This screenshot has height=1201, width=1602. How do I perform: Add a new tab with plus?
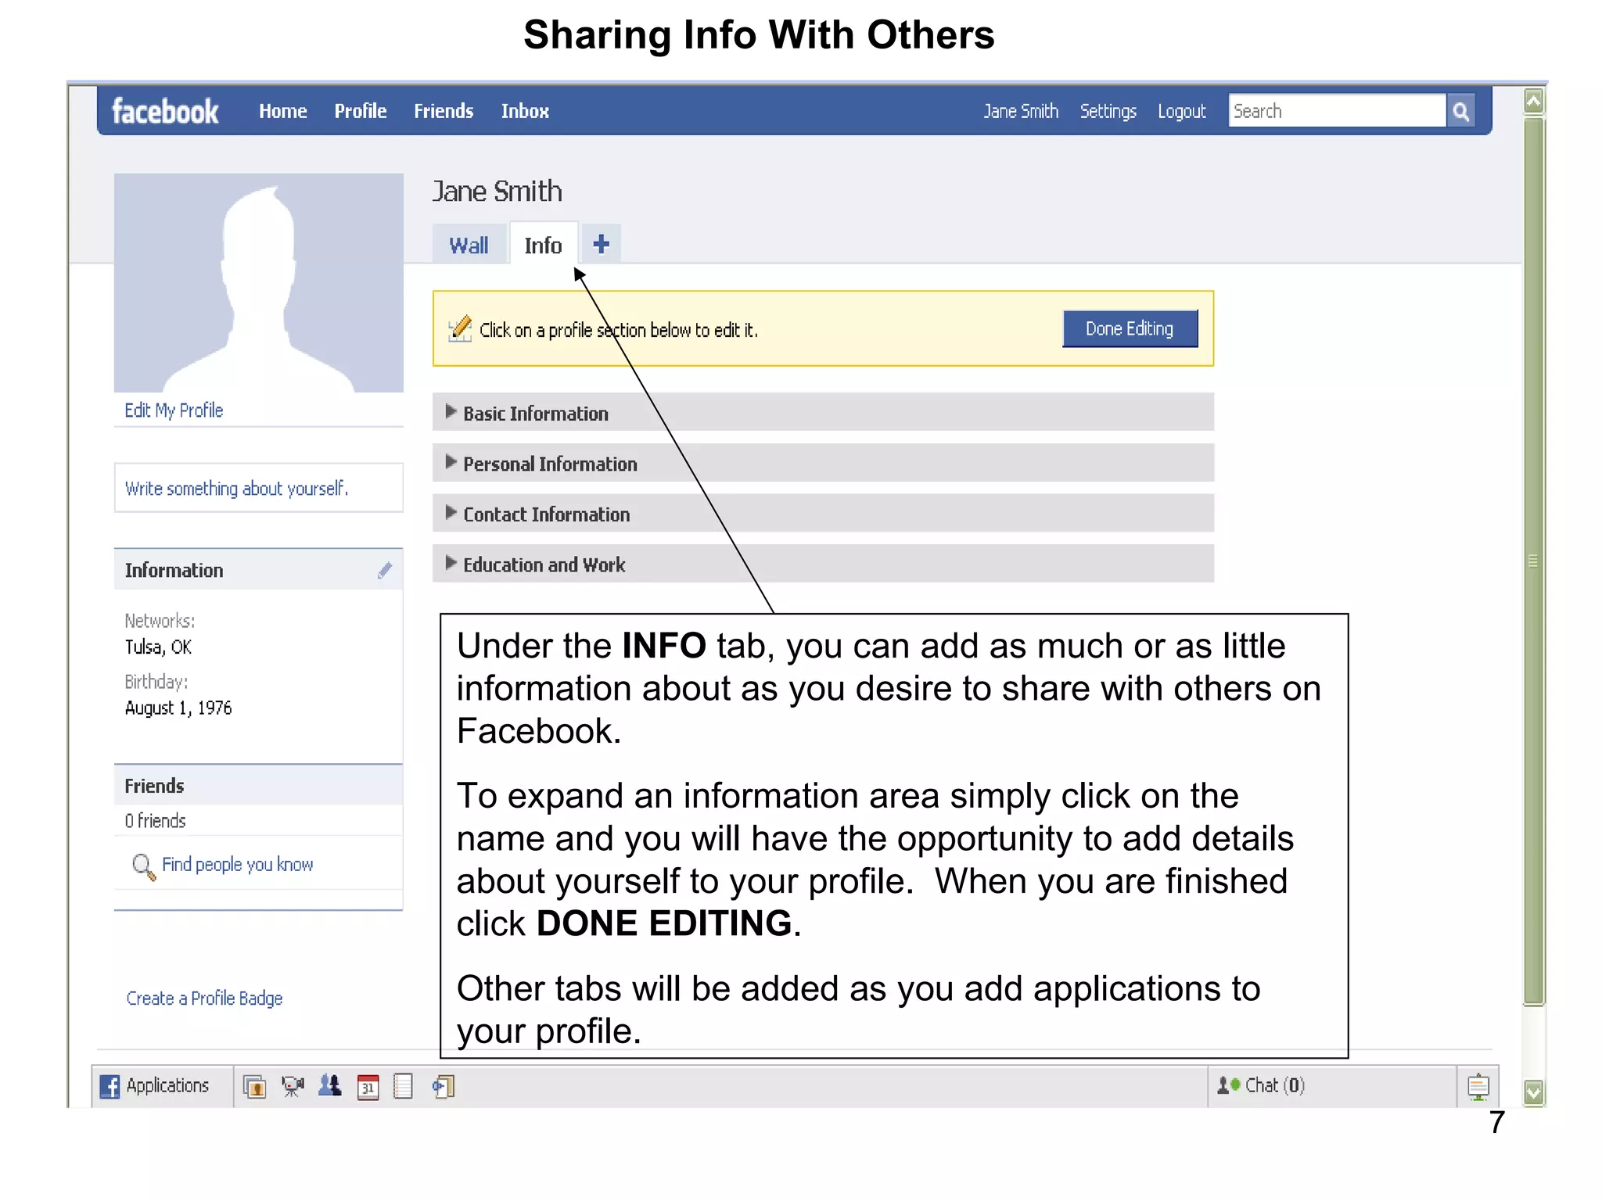coord(601,244)
